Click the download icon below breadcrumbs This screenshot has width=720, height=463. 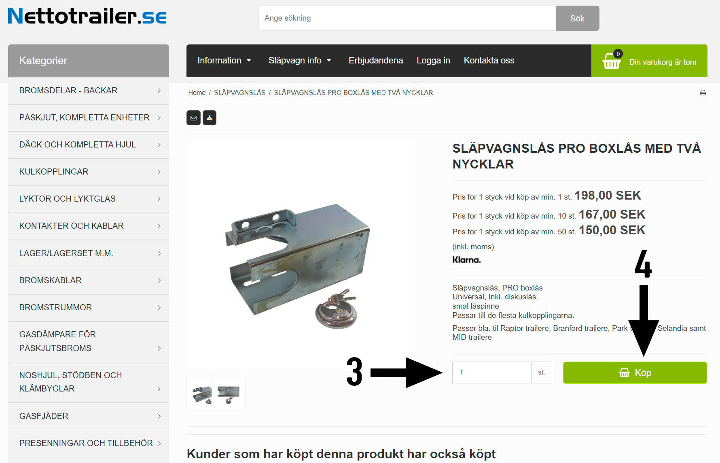pyautogui.click(x=210, y=118)
